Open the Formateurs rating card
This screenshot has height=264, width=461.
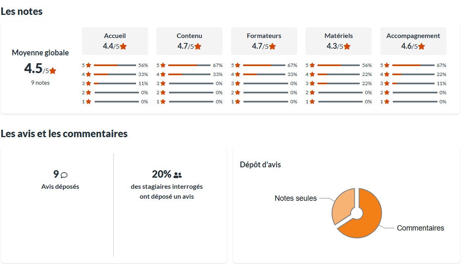pyautogui.click(x=264, y=41)
